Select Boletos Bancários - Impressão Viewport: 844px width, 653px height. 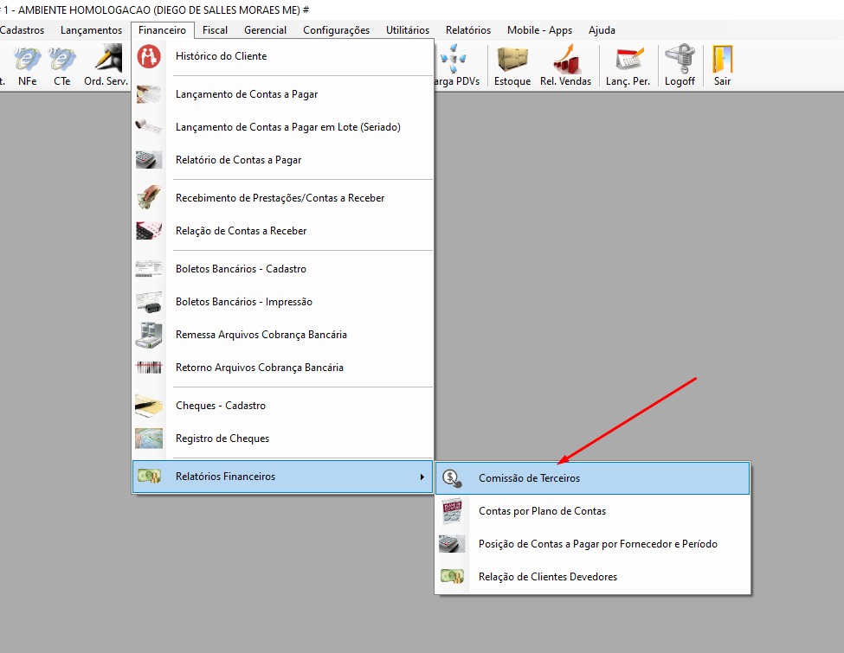click(x=282, y=302)
